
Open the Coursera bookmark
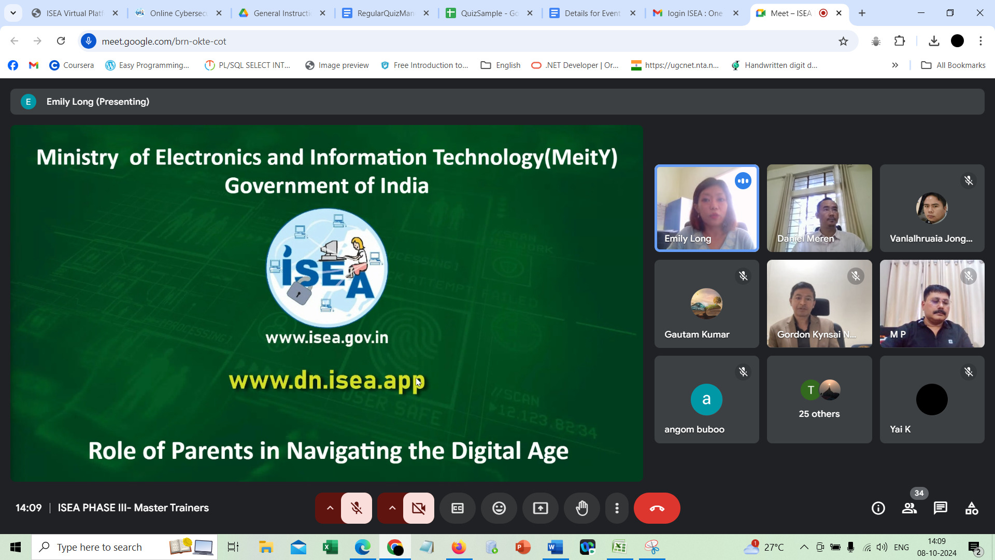(x=72, y=65)
